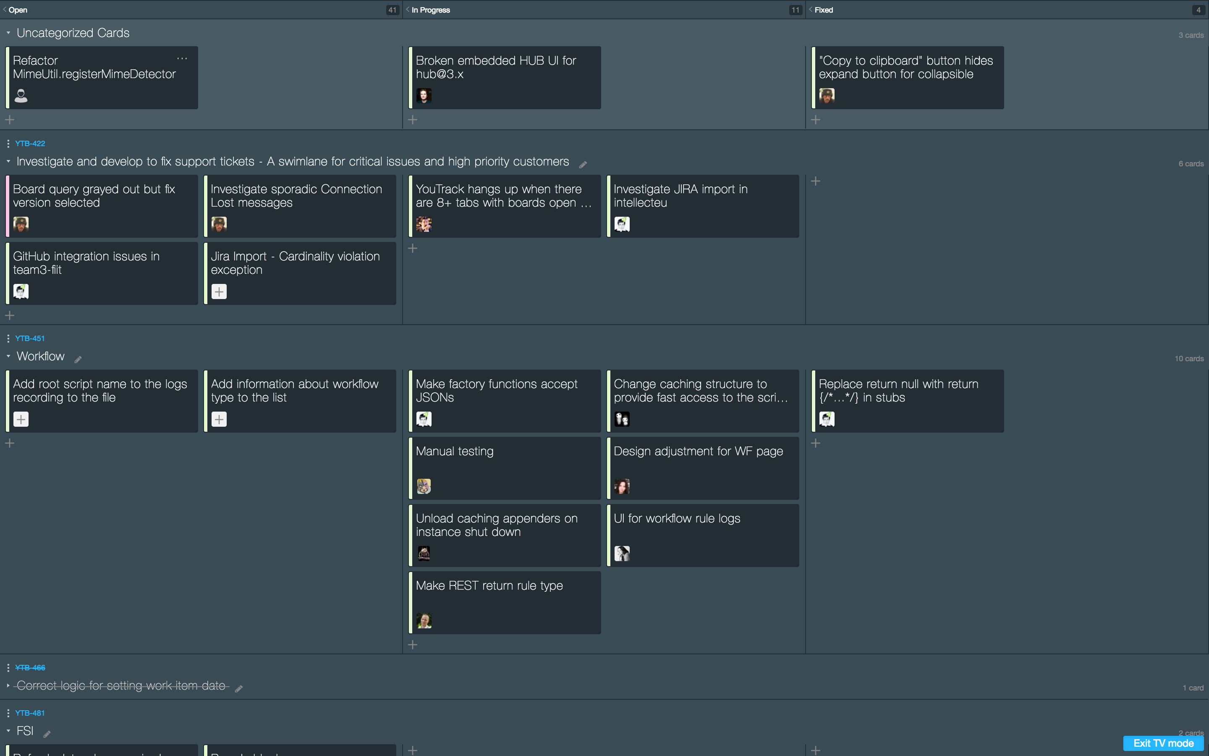The height and width of the screenshot is (756, 1209).
Task: Collapse the In Progress column
Action: [x=408, y=10]
